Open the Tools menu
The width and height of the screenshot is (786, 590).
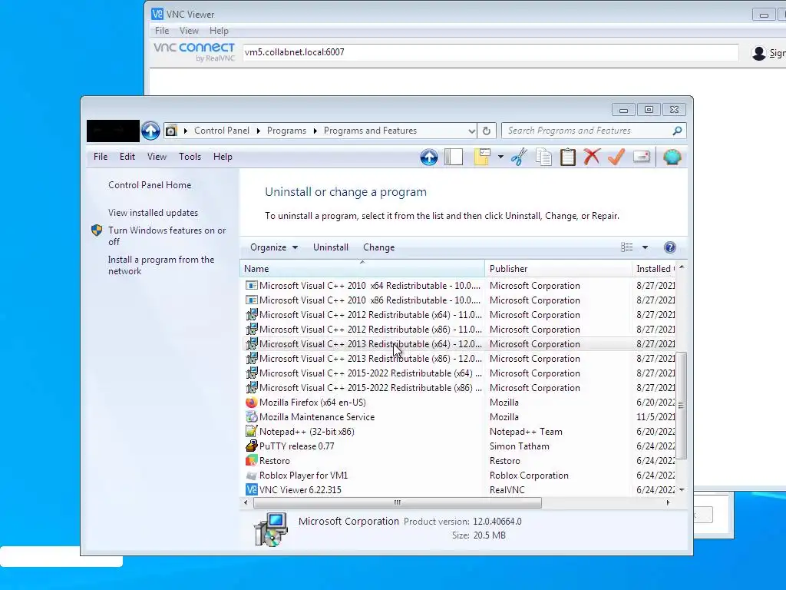click(x=190, y=157)
